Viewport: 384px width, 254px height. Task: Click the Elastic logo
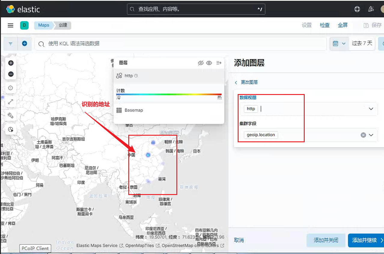pyautogui.click(x=23, y=9)
